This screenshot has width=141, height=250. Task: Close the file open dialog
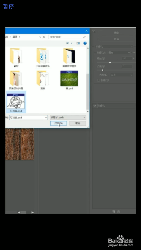click(87, 31)
